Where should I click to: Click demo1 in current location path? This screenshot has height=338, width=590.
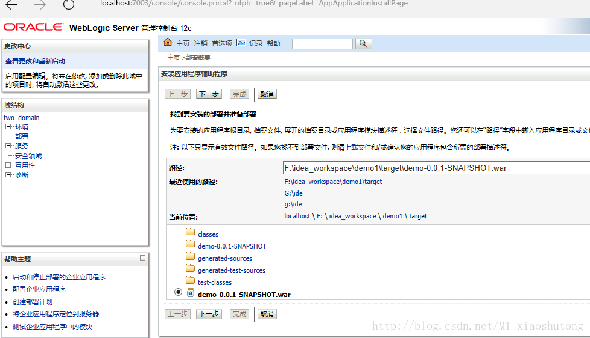pos(393,216)
